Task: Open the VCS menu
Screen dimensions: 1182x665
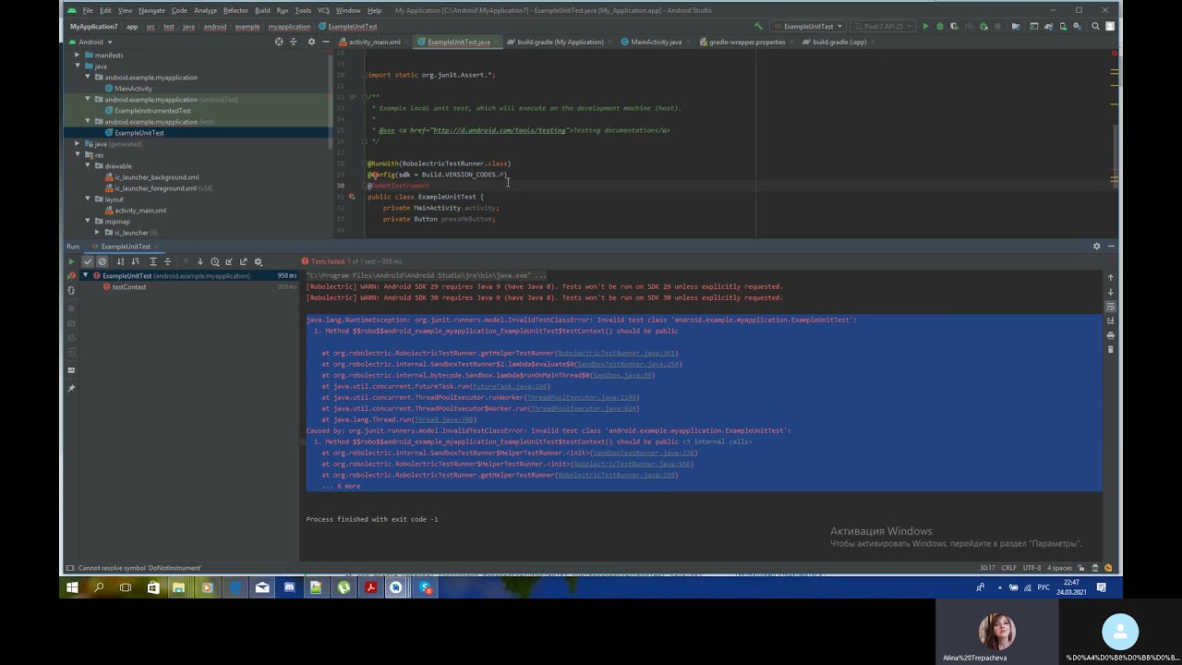Action: click(323, 10)
